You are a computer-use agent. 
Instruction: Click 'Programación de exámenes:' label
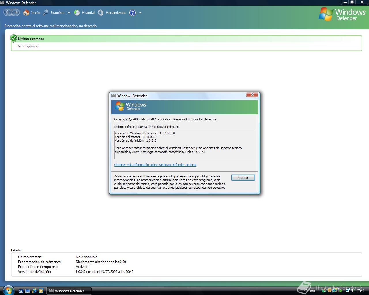(39, 262)
